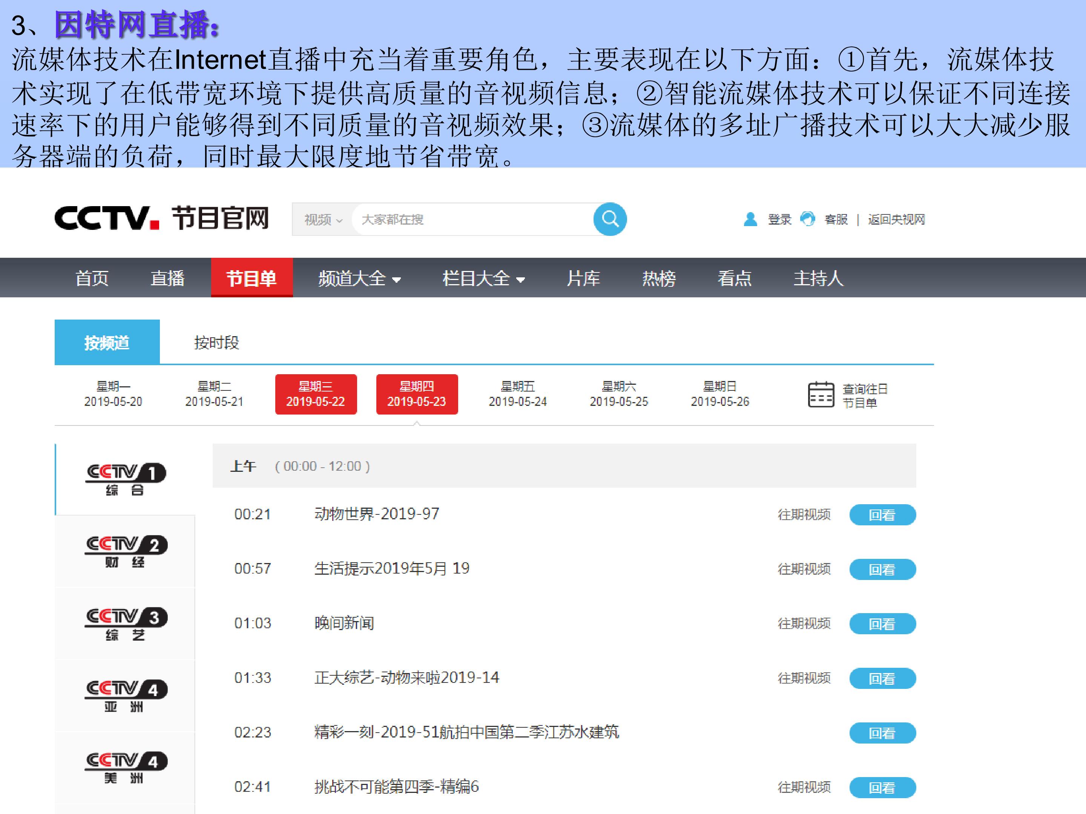Click the 登录 link
1086x814 pixels.
pos(780,219)
